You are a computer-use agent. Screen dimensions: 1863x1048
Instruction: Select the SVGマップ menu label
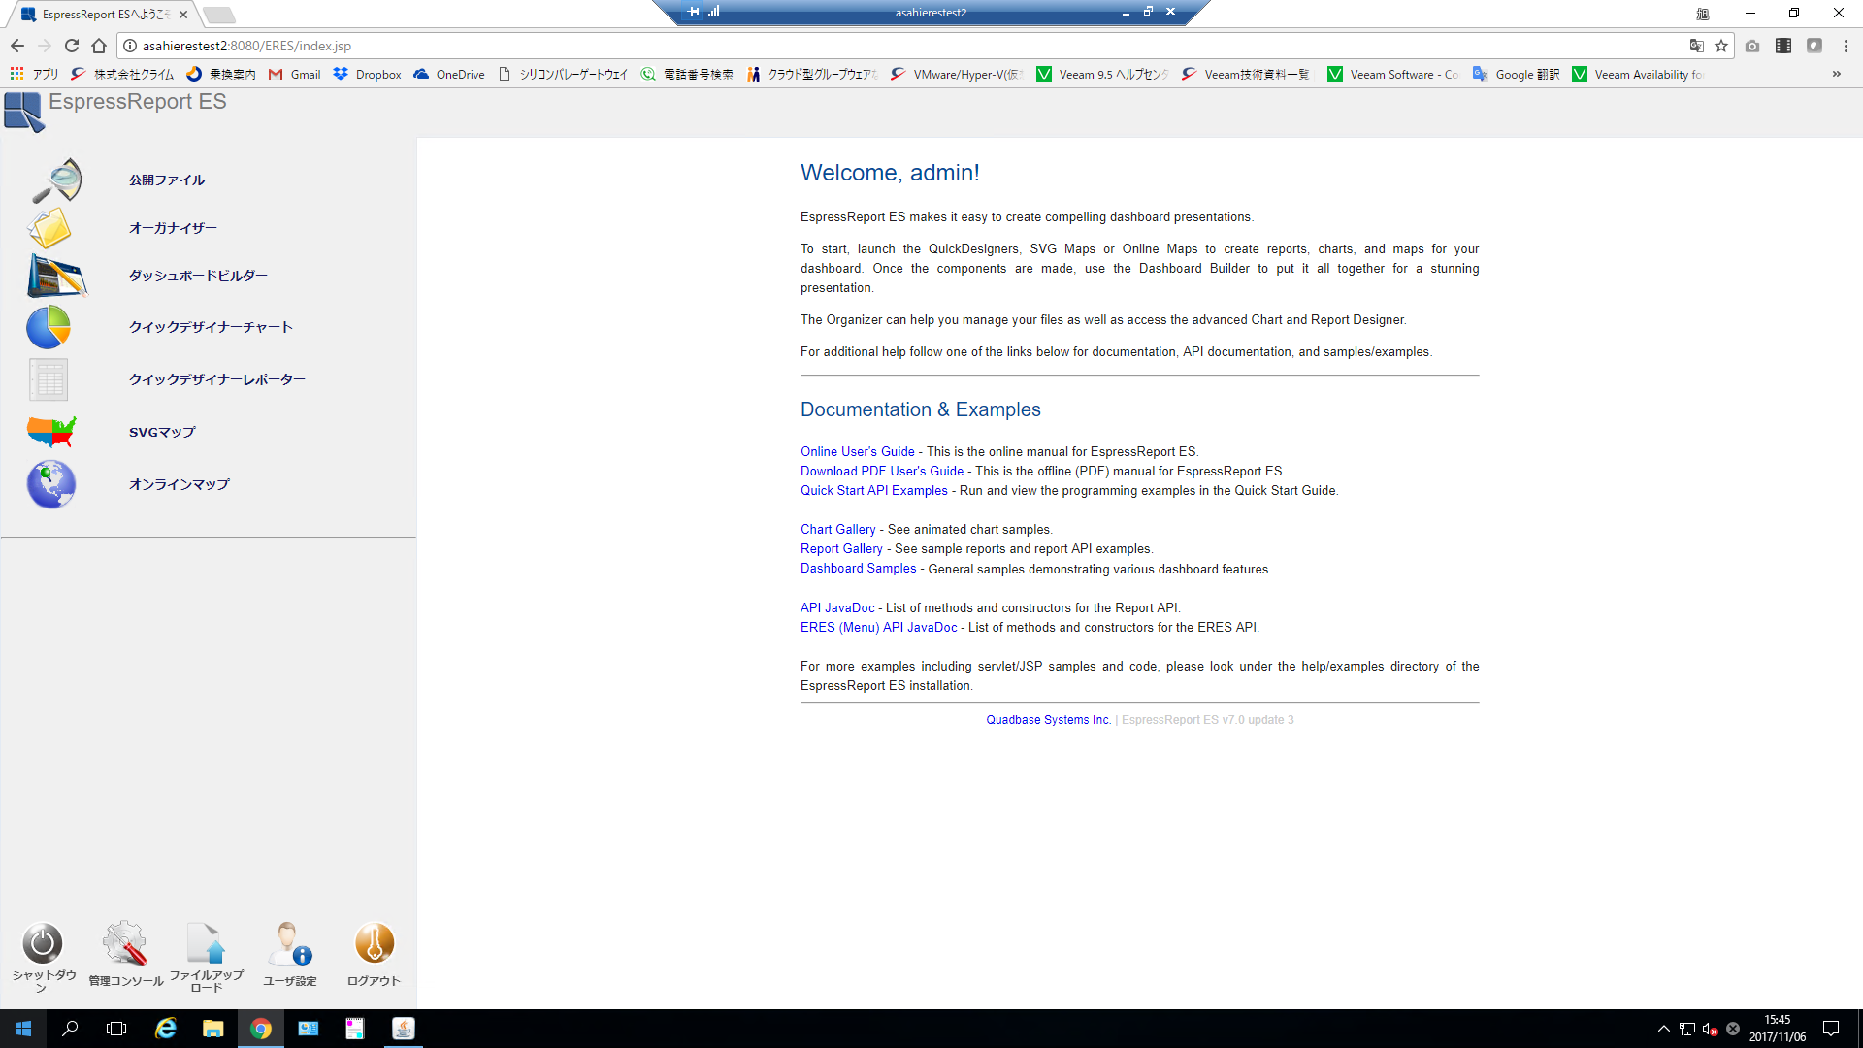point(162,432)
